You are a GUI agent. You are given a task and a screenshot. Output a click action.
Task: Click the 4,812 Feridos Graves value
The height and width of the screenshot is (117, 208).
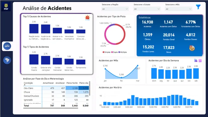point(190,35)
